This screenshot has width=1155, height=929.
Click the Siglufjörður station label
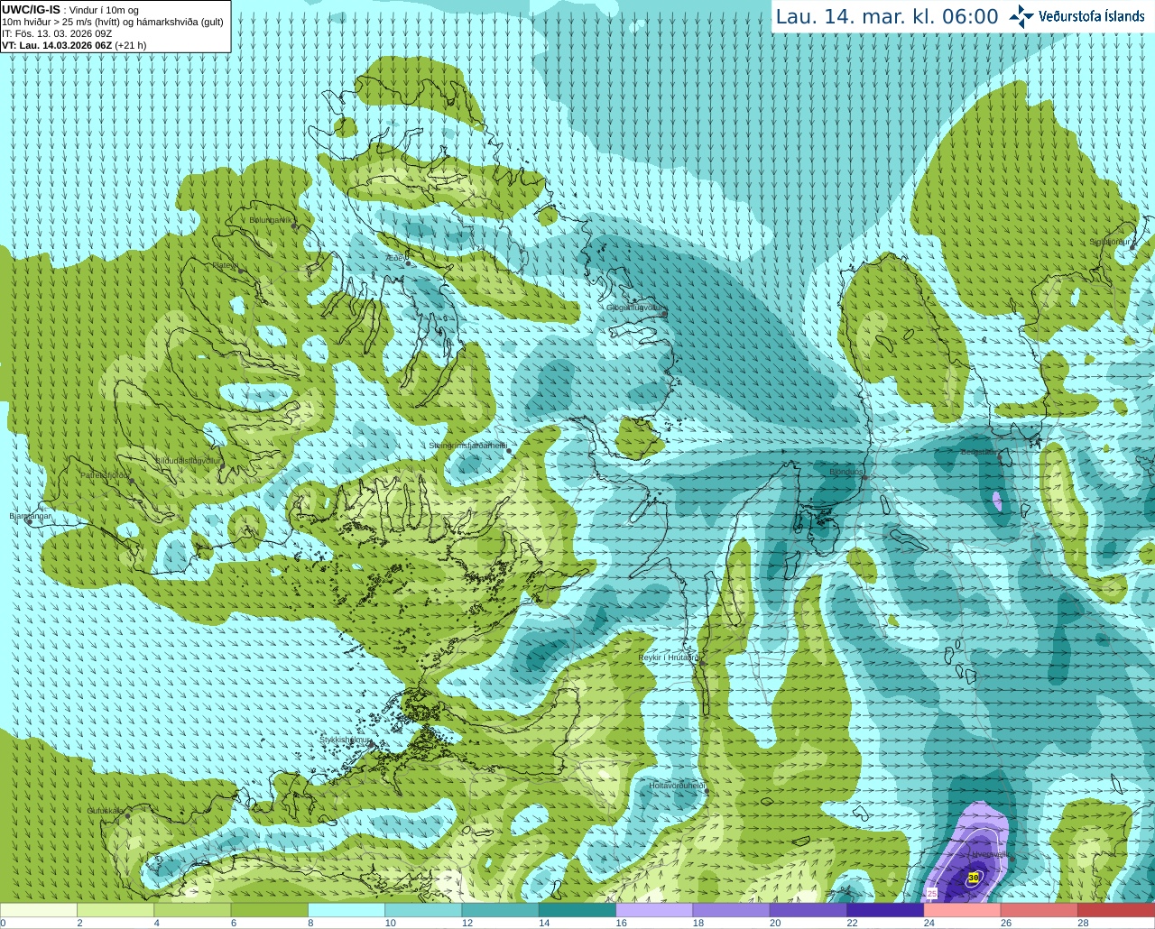[x=1112, y=242]
